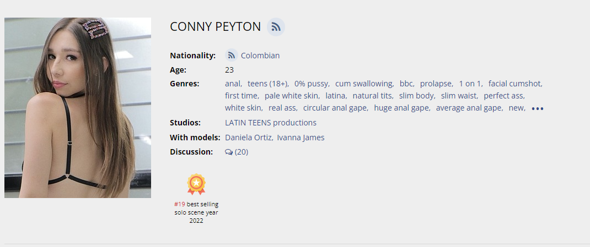This screenshot has width=590, height=247.
Task: Open the Colombian nationality link
Action: (260, 56)
